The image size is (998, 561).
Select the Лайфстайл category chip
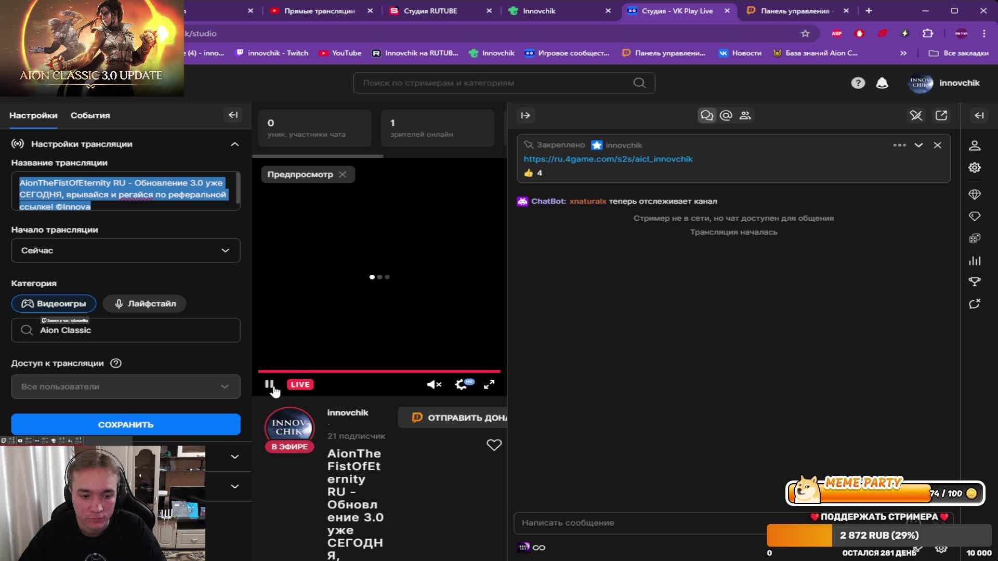click(x=145, y=303)
